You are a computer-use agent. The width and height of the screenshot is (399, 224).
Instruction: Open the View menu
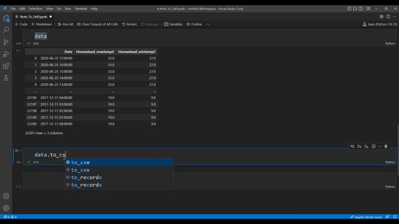[x=49, y=8]
